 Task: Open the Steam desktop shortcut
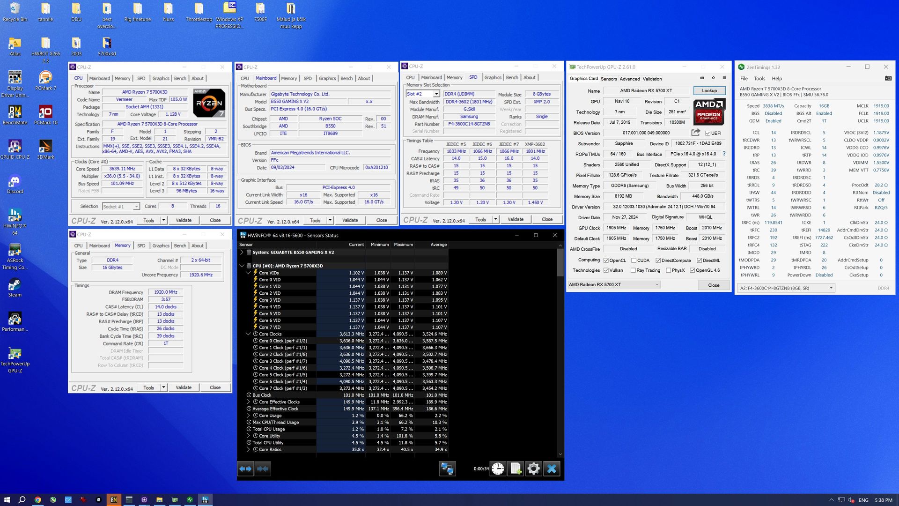[x=15, y=287]
